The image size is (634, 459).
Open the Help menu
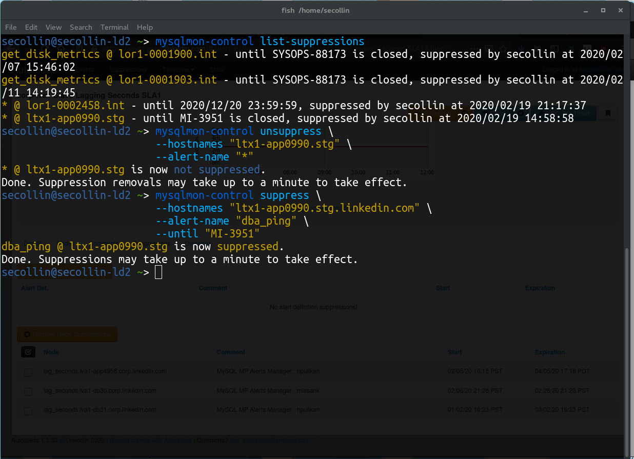point(145,27)
